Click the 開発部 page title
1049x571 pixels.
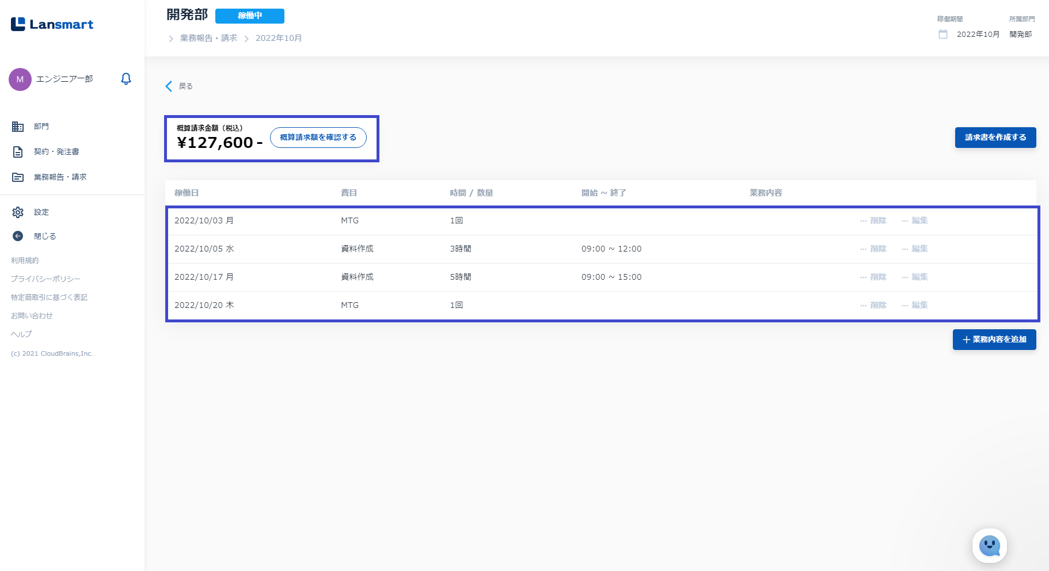pos(187,15)
